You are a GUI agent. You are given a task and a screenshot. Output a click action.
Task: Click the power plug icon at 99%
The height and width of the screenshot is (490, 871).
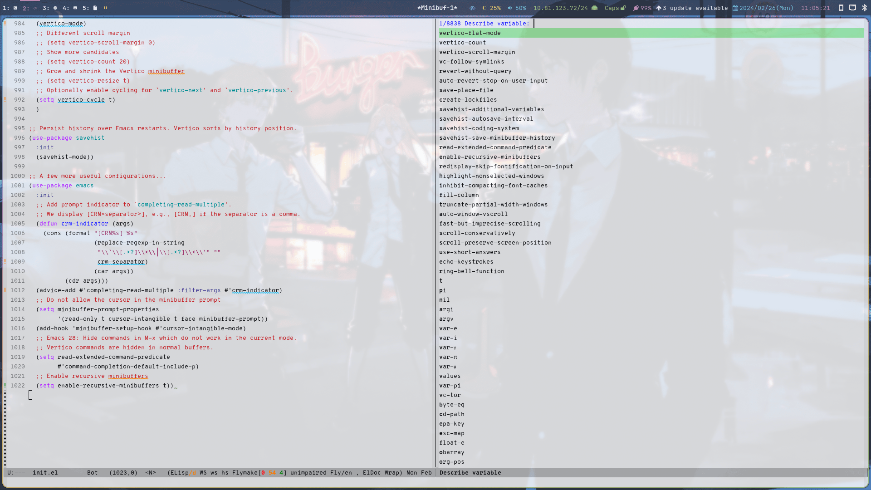[636, 8]
